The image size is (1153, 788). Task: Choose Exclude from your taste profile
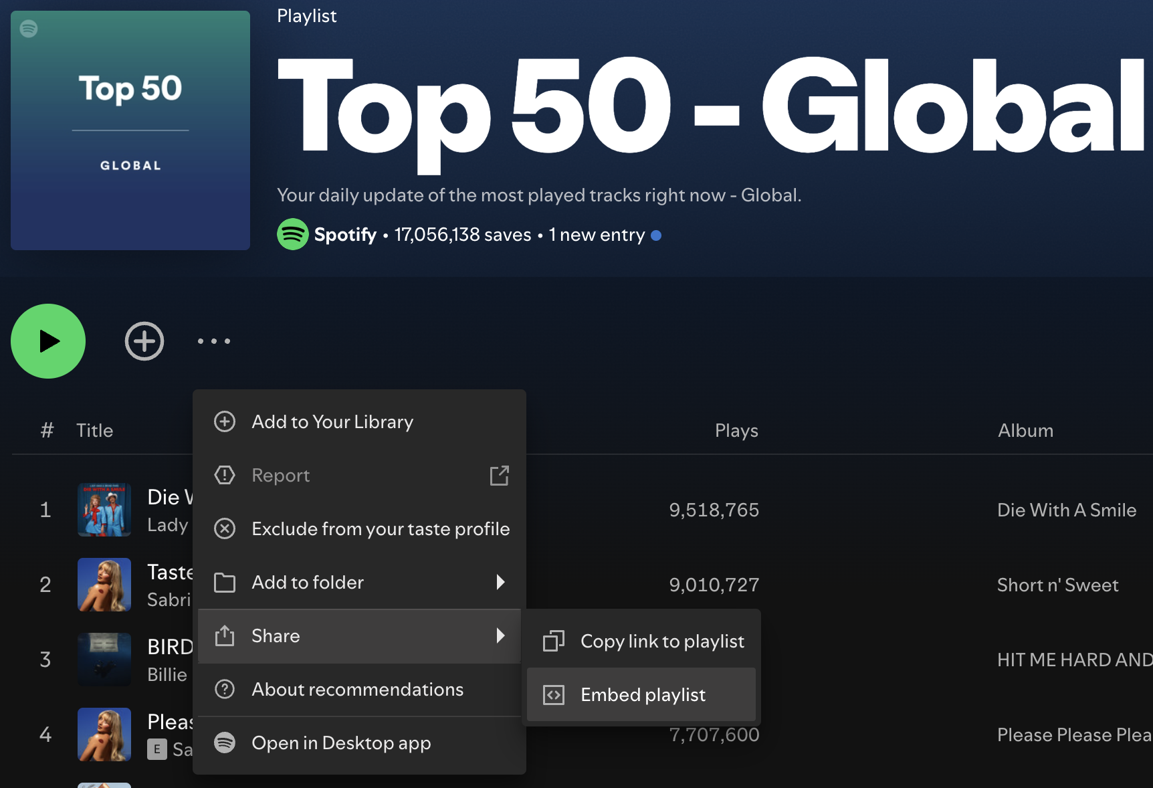[381, 529]
